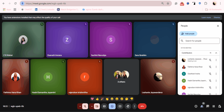
Task: Collapse the Contributors list
Action: 216,53
